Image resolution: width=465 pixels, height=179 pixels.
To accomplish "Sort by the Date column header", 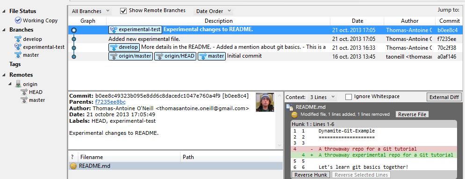I will (x=358, y=21).
